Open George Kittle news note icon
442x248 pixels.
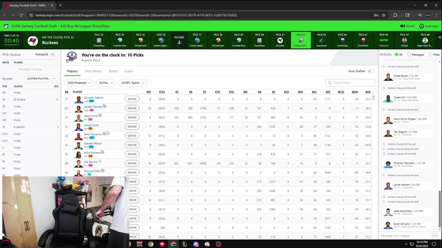tap(103, 170)
